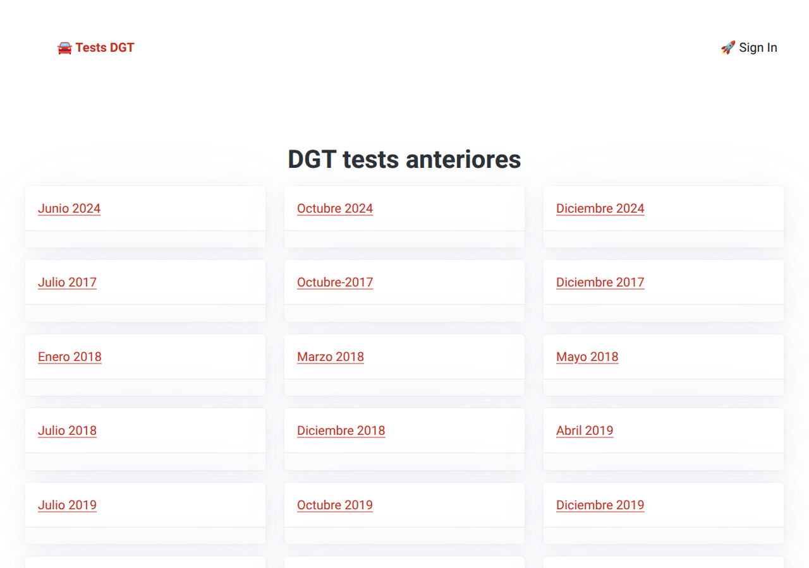Open the Diciembre 2017 test
The width and height of the screenshot is (809, 568).
click(x=600, y=283)
